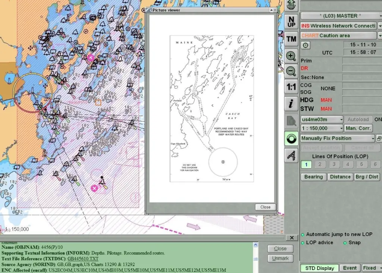382x273 pixels.
Task: Click ENC Affected (encaff) line in info panel
Action: (x=113, y=270)
